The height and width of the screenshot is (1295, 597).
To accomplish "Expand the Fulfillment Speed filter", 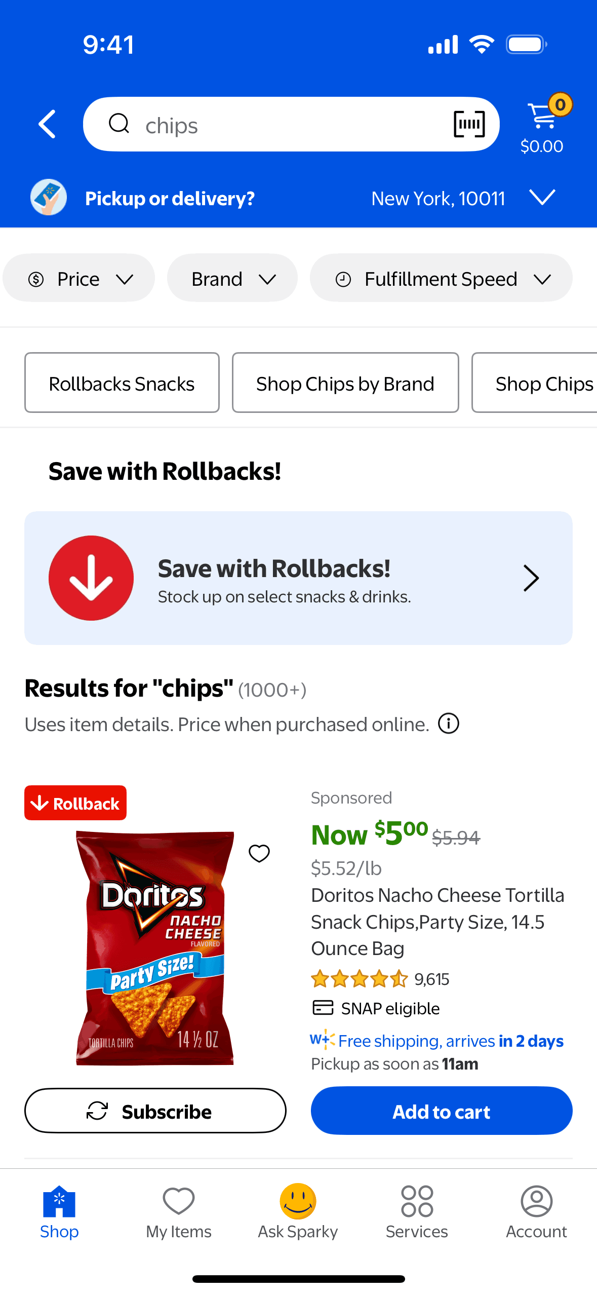I will pyautogui.click(x=441, y=279).
